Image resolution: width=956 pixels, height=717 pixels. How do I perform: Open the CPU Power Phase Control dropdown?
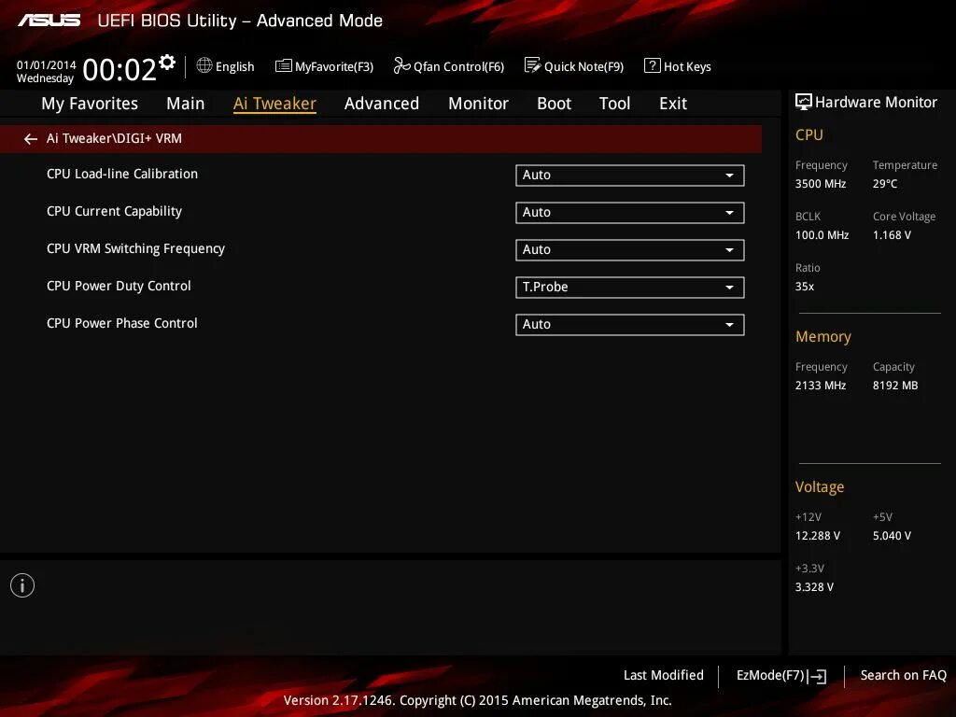coord(629,324)
